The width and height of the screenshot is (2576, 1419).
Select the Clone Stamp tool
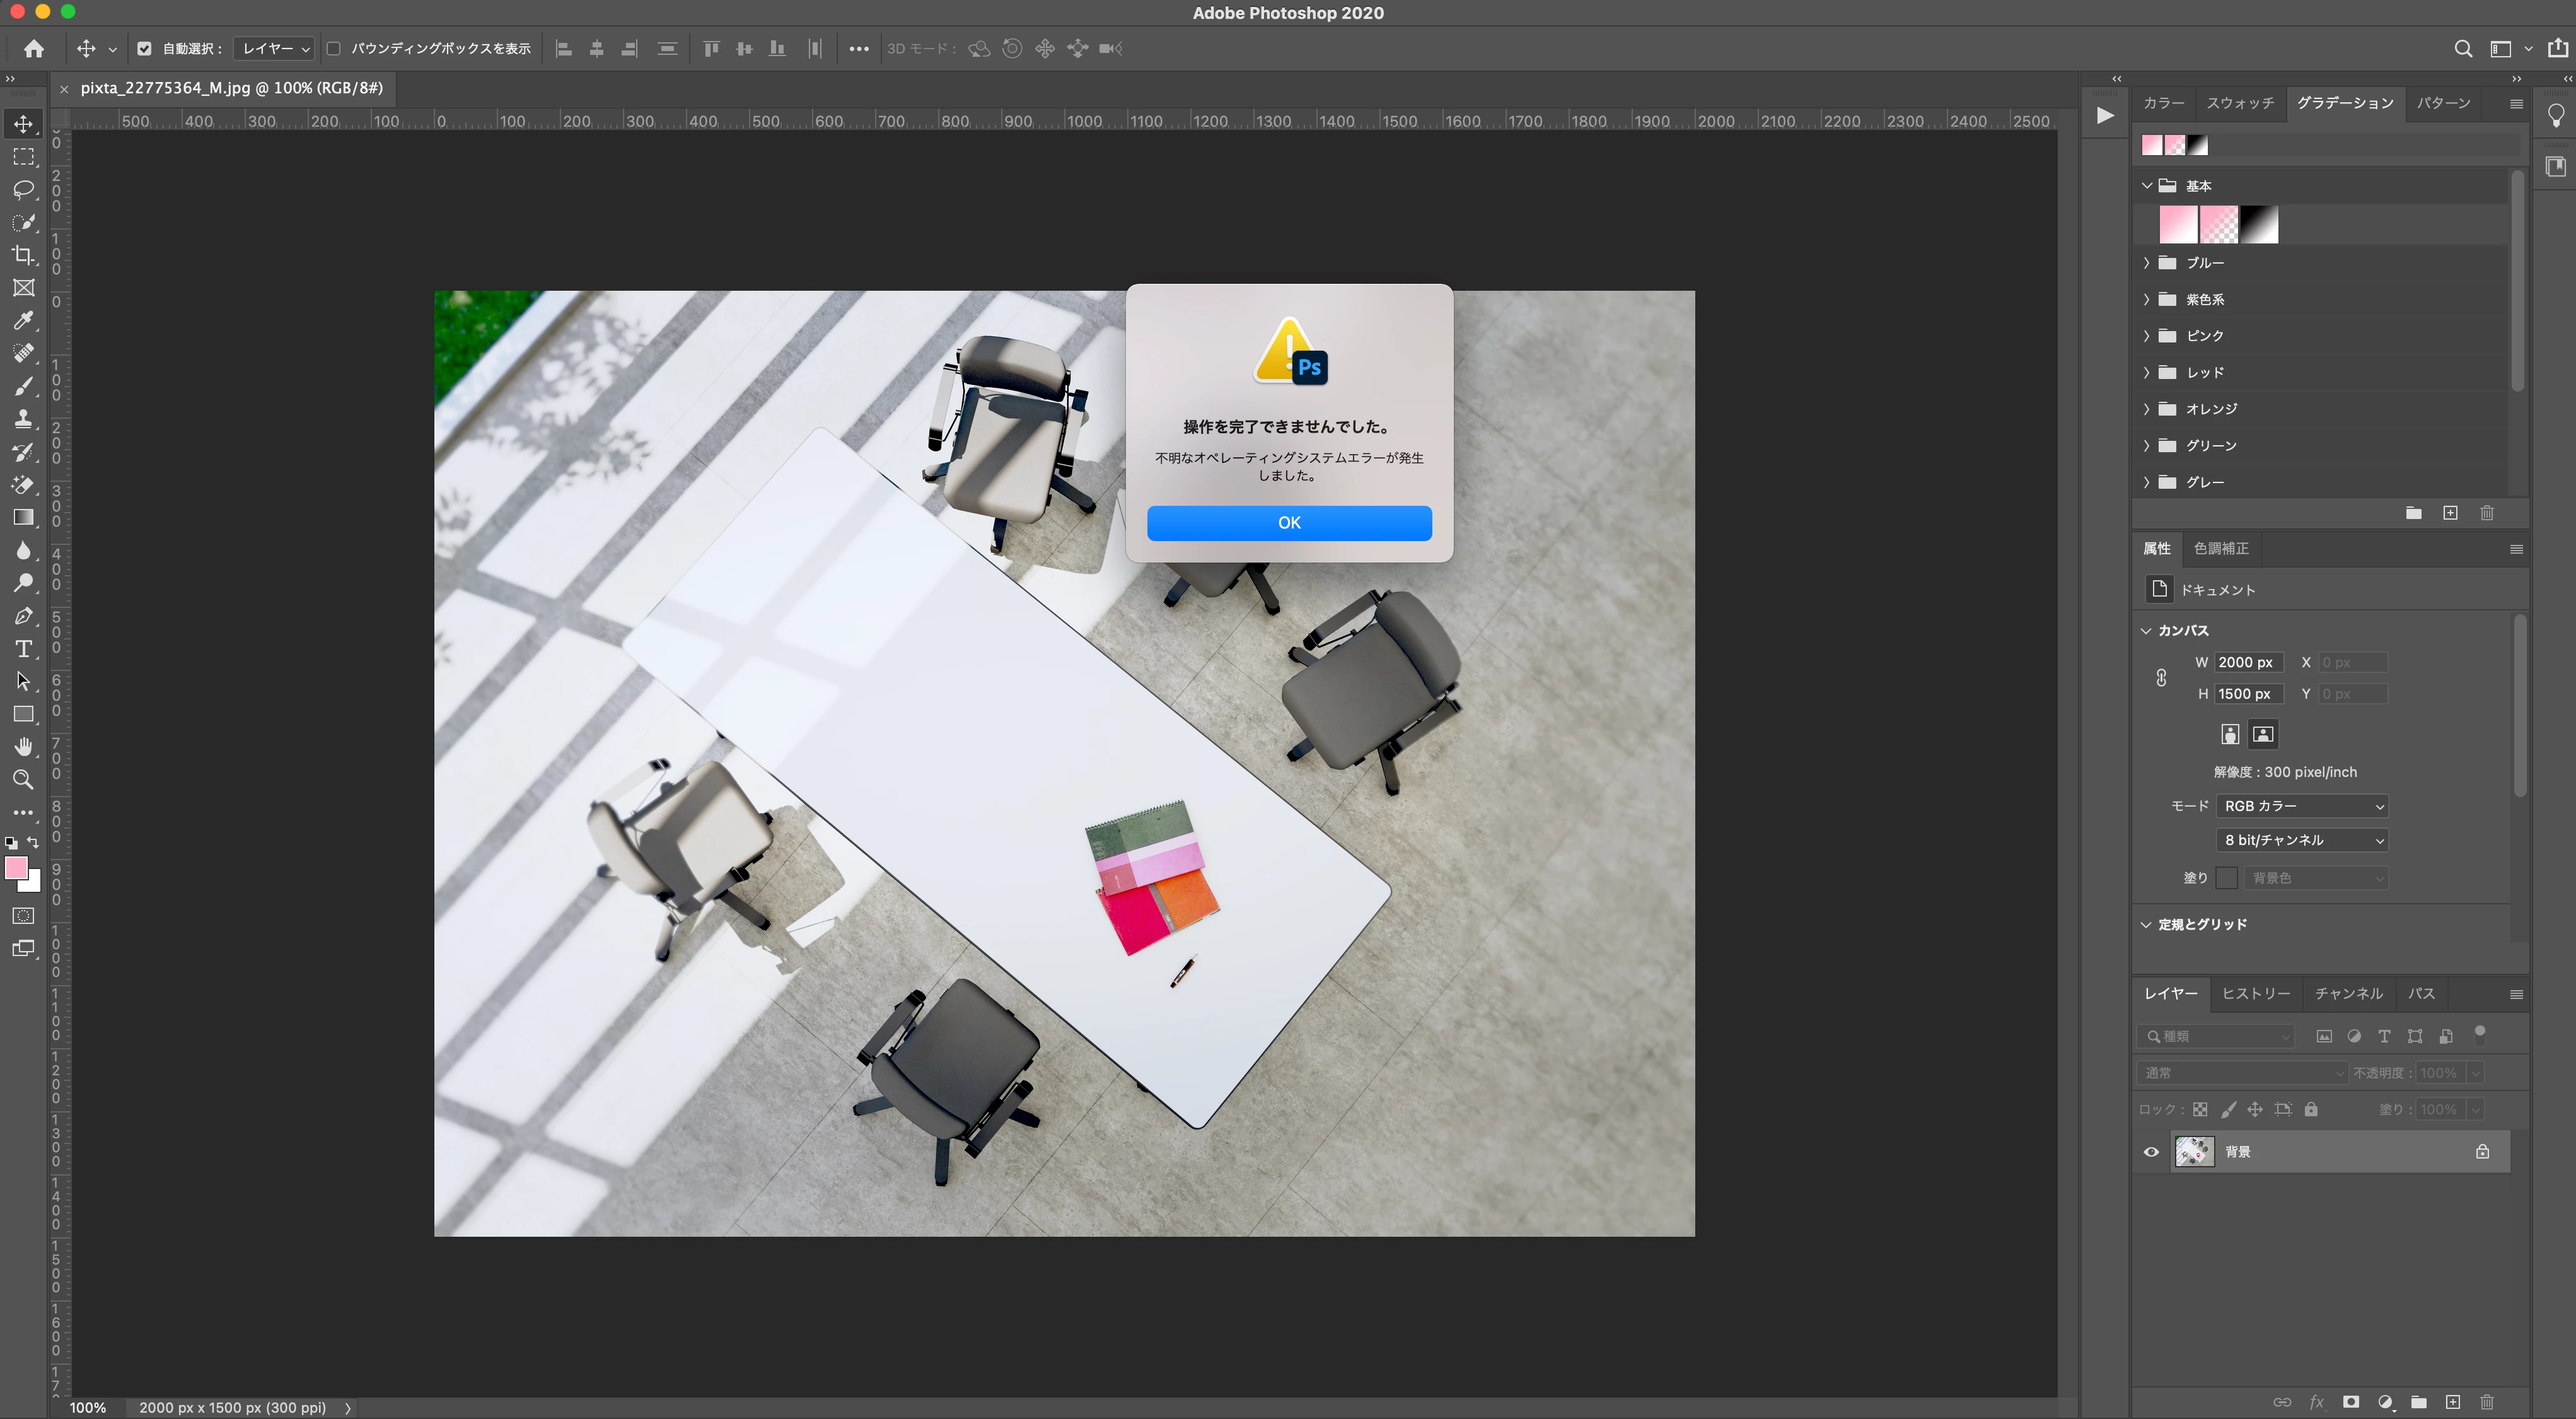tap(23, 419)
